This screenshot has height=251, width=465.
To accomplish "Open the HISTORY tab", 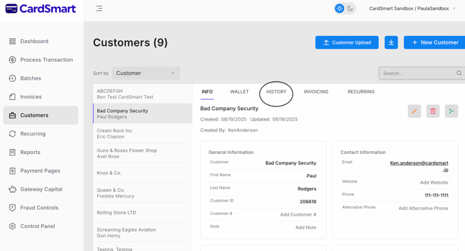I will pos(276,92).
